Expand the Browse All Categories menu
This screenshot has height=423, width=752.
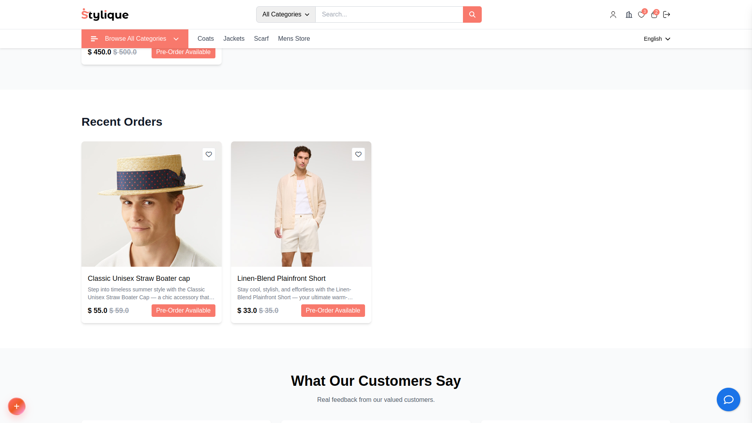135,39
